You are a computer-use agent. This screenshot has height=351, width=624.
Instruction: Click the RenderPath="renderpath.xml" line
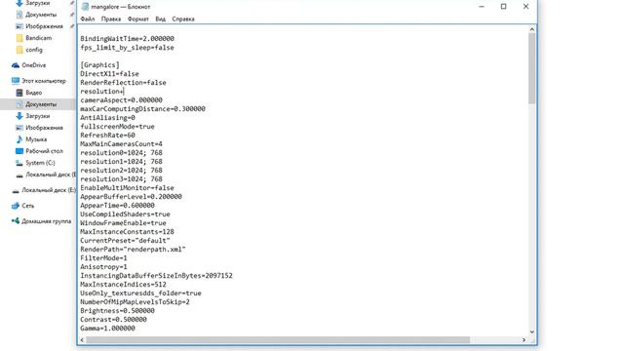[x=133, y=250]
